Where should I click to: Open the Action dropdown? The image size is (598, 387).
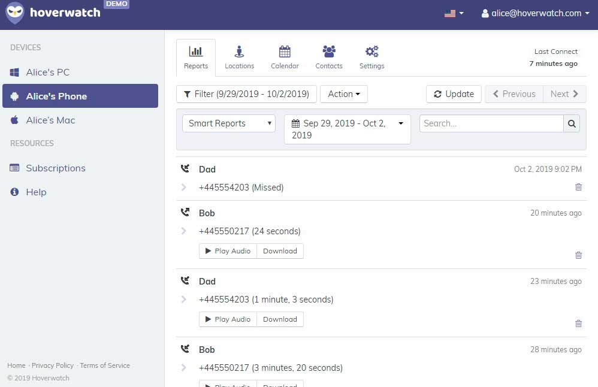pos(344,94)
